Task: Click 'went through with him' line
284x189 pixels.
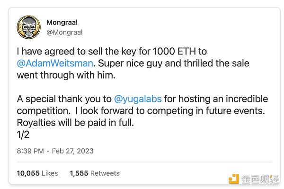Action: tap(66, 75)
